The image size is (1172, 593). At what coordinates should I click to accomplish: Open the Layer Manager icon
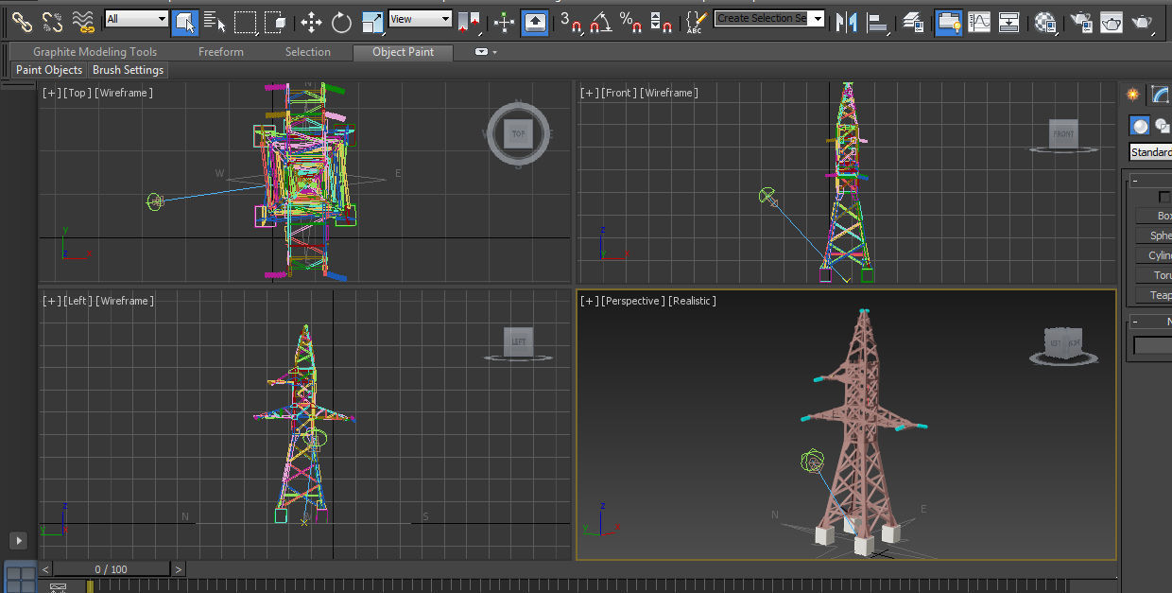[912, 21]
